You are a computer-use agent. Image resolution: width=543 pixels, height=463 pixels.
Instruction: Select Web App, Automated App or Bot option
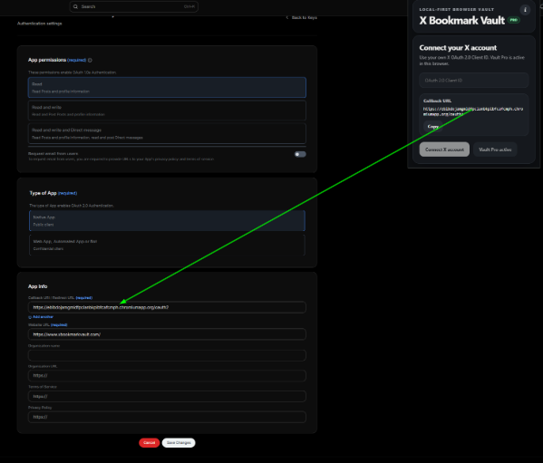tap(167, 245)
